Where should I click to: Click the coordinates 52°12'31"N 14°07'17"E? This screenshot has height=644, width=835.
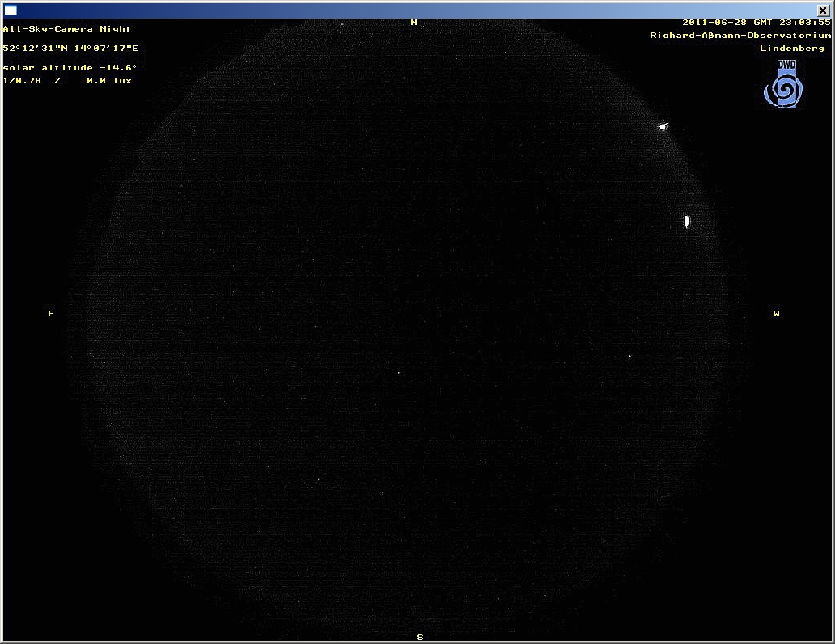71,48
